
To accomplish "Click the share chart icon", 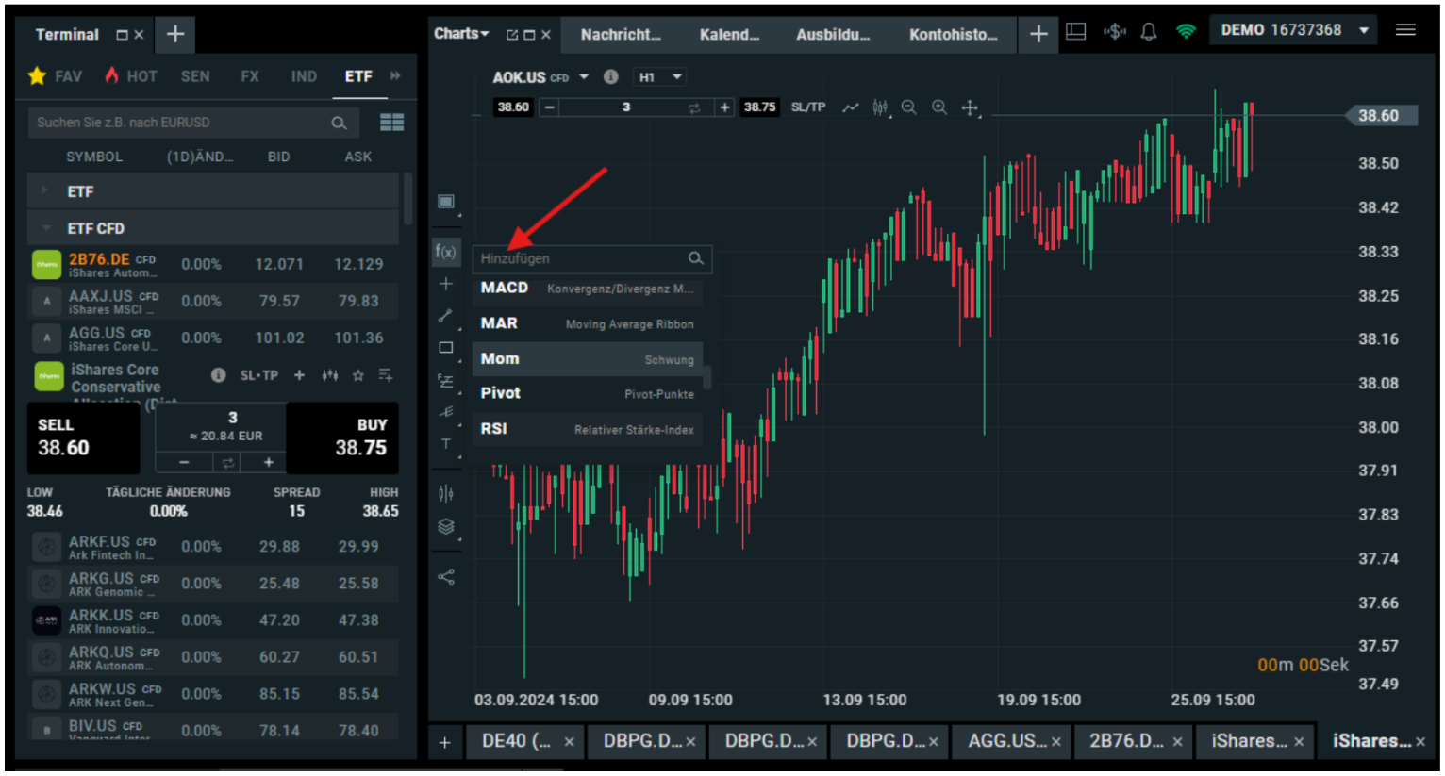I will [x=446, y=576].
